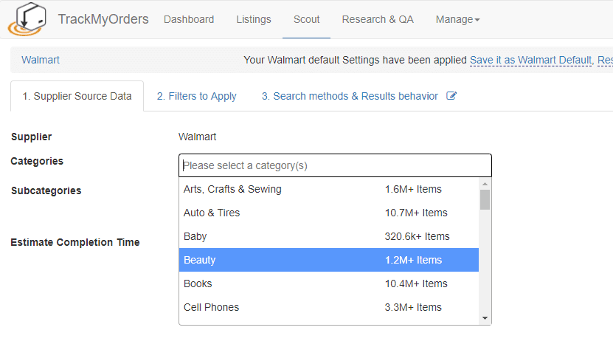Click the 10.7M+ Items count text
Image resolution: width=613 pixels, height=361 pixels.
(x=416, y=213)
